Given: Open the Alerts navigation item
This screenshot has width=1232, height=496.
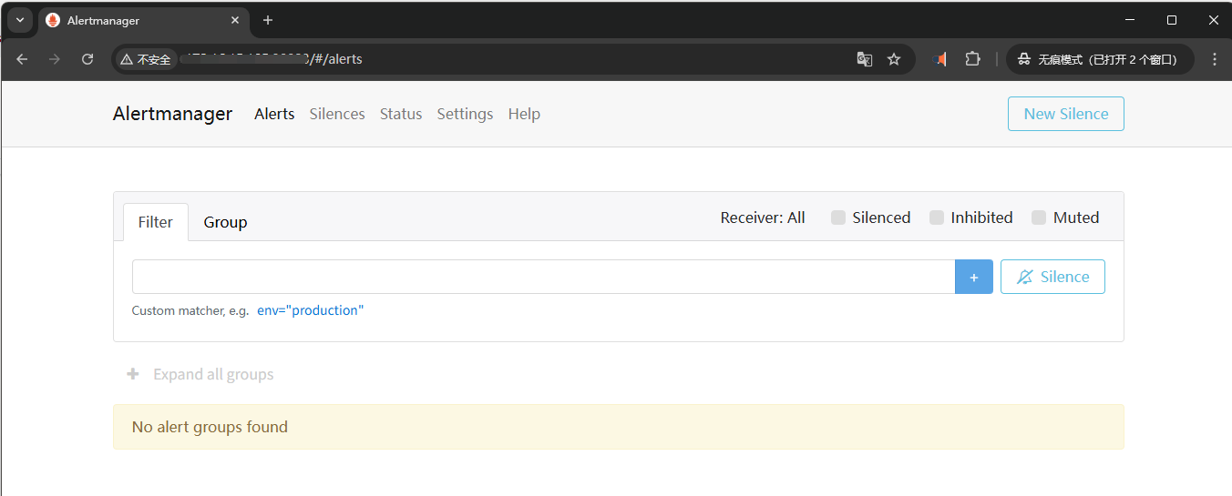Looking at the screenshot, I should [x=274, y=114].
